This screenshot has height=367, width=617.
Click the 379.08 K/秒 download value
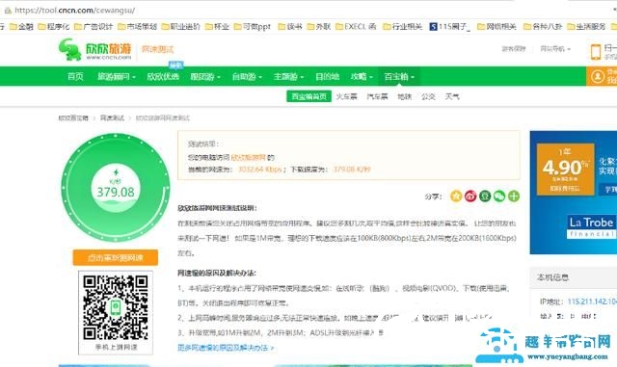(352, 170)
